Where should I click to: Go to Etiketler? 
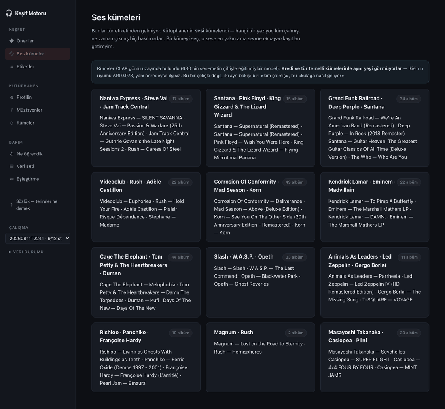pyautogui.click(x=38, y=66)
